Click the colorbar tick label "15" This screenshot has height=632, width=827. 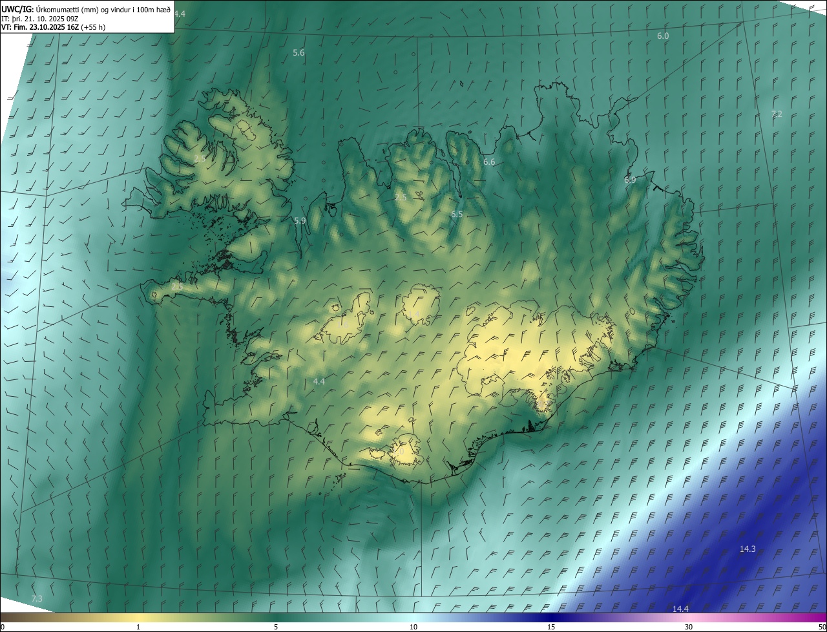(551, 627)
